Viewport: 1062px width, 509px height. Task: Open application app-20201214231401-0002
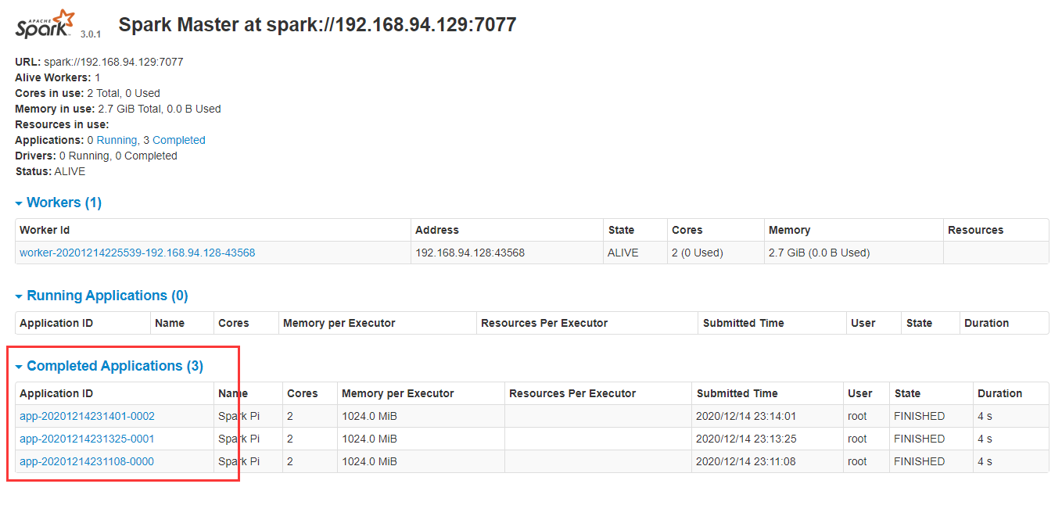87,416
